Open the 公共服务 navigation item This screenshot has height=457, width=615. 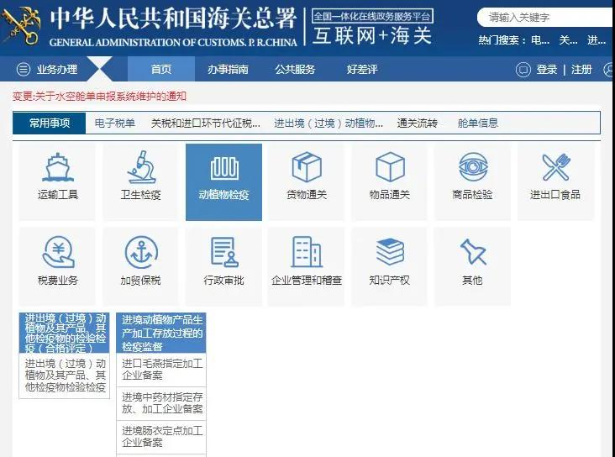295,70
